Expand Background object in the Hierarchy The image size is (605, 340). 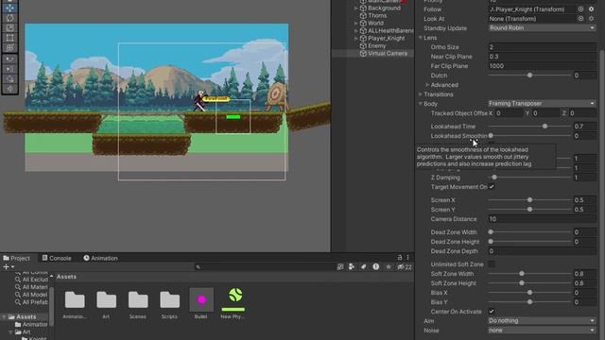point(355,8)
